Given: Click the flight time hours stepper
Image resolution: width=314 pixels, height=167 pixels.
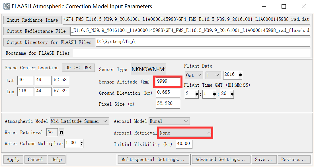Looking at the screenshot, I should pyautogui.click(x=197, y=94).
